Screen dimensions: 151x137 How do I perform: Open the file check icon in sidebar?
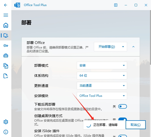pos(6,76)
